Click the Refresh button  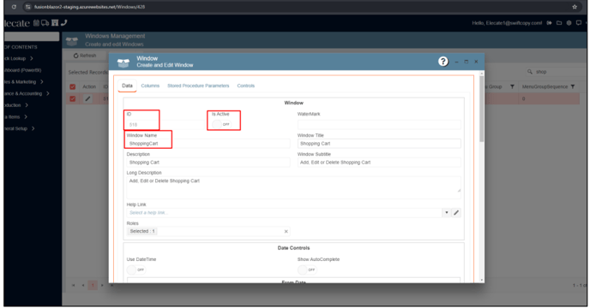pos(85,56)
